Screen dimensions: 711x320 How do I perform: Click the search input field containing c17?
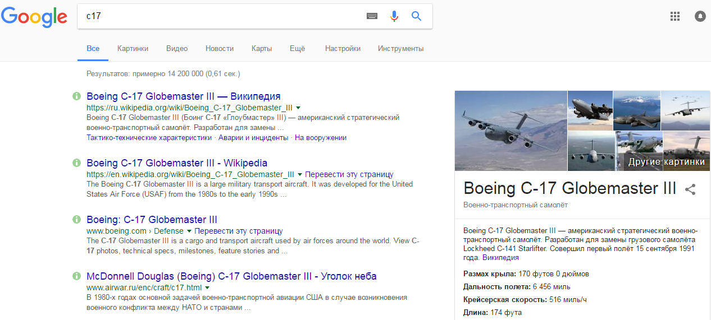222,16
